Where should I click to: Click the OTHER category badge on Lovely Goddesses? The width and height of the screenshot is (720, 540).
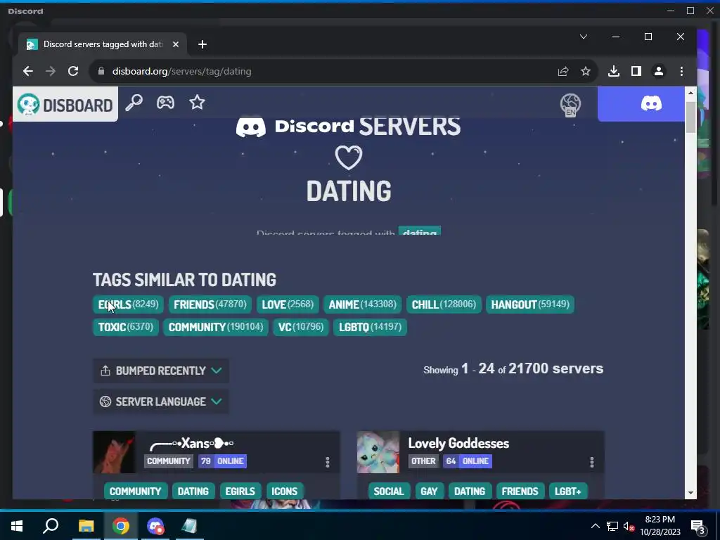coord(423,461)
